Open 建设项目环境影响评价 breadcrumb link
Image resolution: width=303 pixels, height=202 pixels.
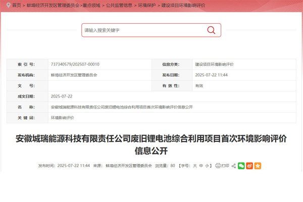pyautogui.click(x=182, y=5)
